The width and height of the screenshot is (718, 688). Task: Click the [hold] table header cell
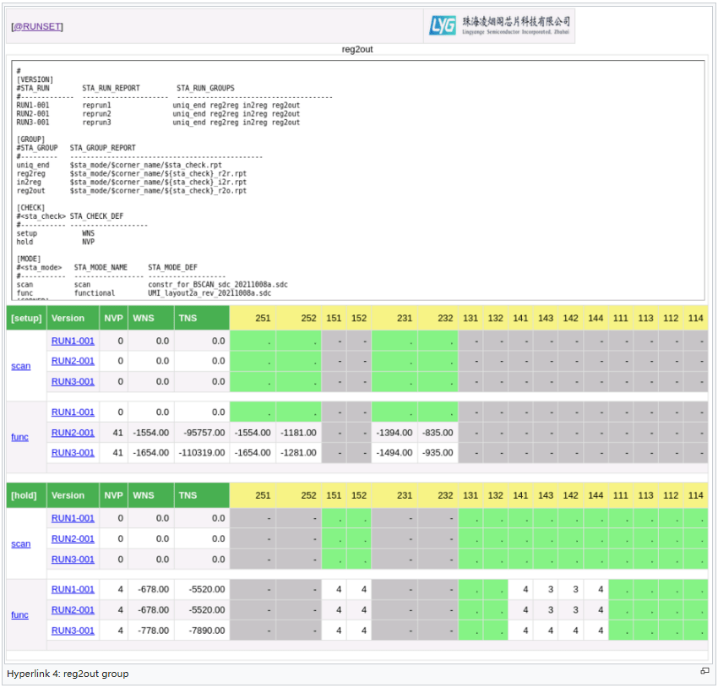[x=24, y=495]
